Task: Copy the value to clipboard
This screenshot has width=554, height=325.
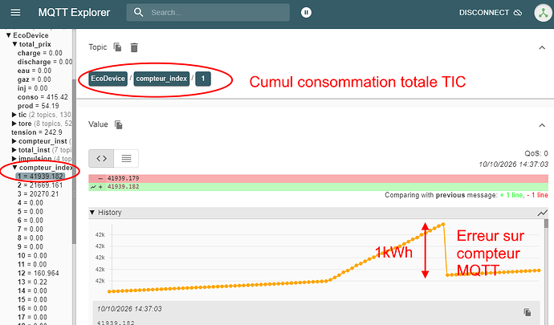Action: (119, 124)
